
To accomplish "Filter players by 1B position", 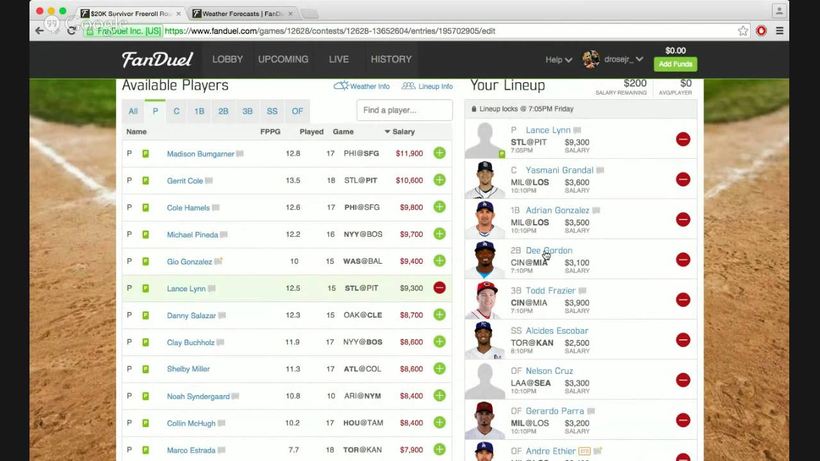I will tap(199, 111).
